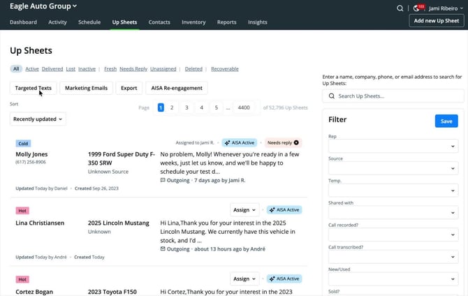Open the Eagle Auto Group dealership switcher
The image size is (468, 296).
(x=43, y=6)
